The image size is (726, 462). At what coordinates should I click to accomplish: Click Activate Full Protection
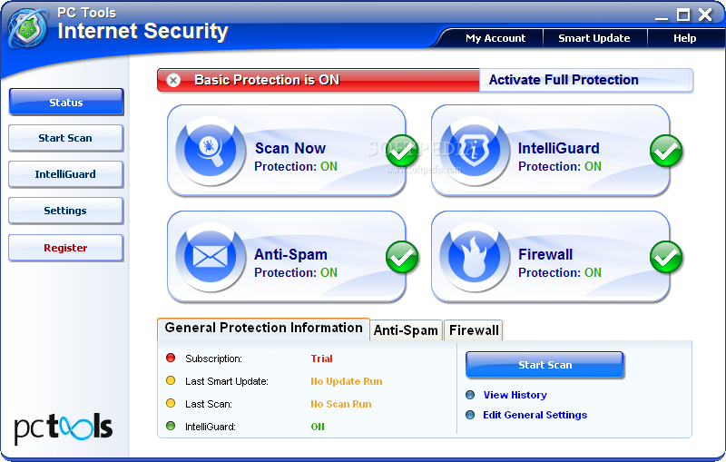[x=564, y=80]
